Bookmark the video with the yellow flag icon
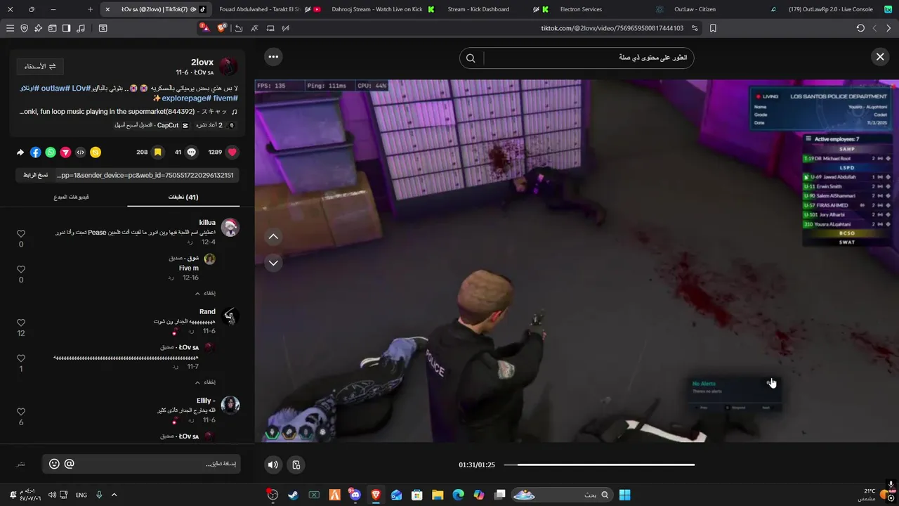The height and width of the screenshot is (506, 899). point(158,152)
